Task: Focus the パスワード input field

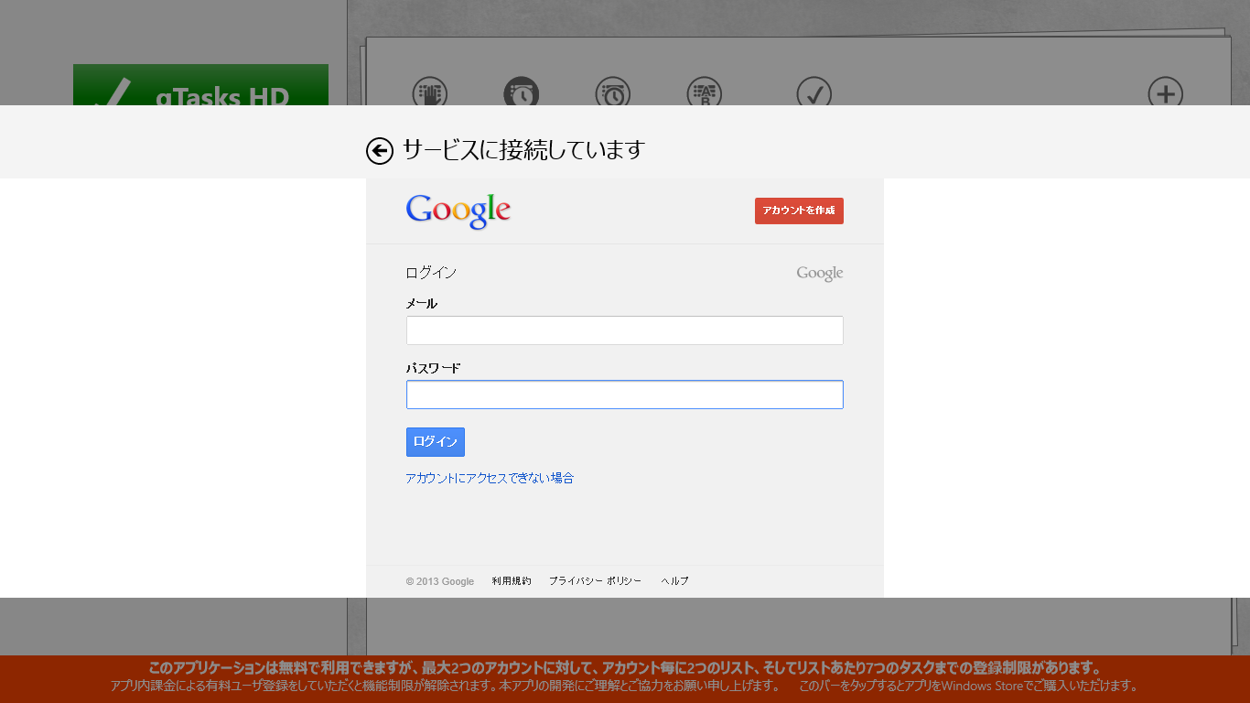Action: (624, 395)
